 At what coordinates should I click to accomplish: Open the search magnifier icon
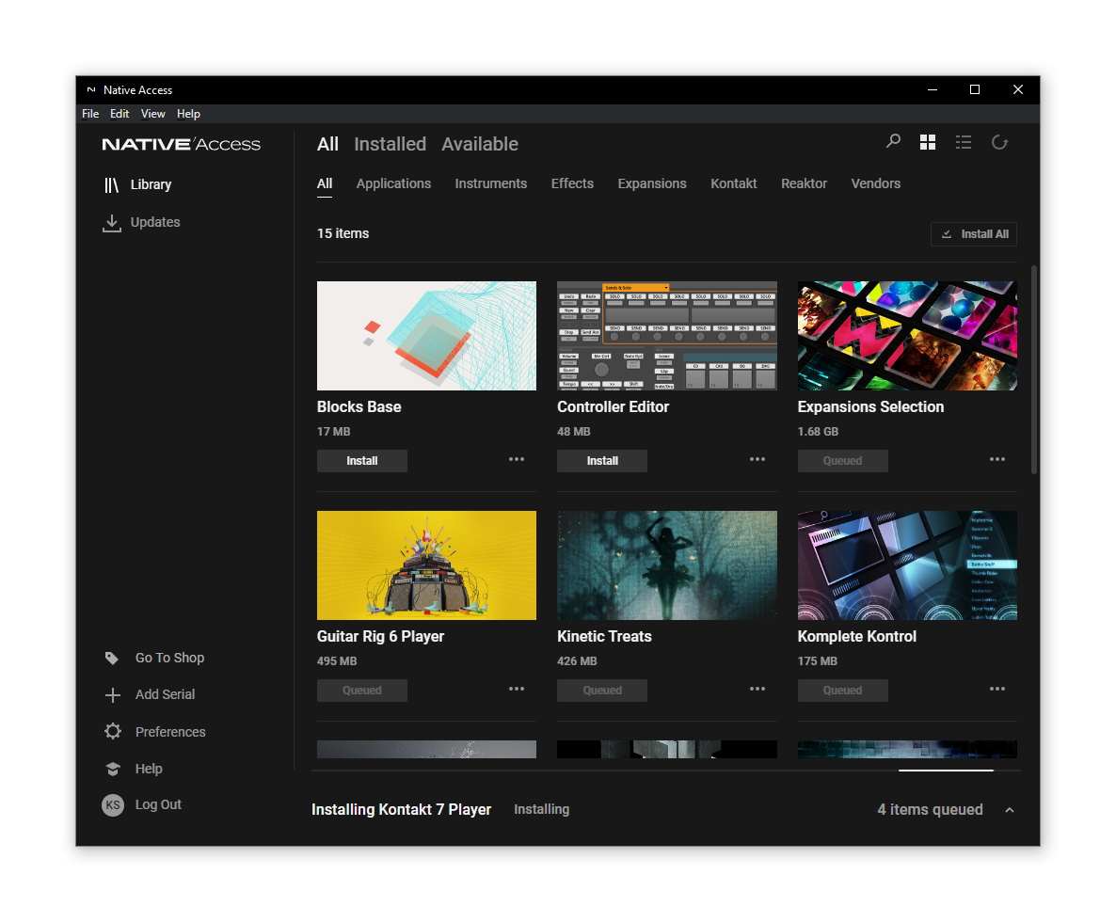point(893,142)
